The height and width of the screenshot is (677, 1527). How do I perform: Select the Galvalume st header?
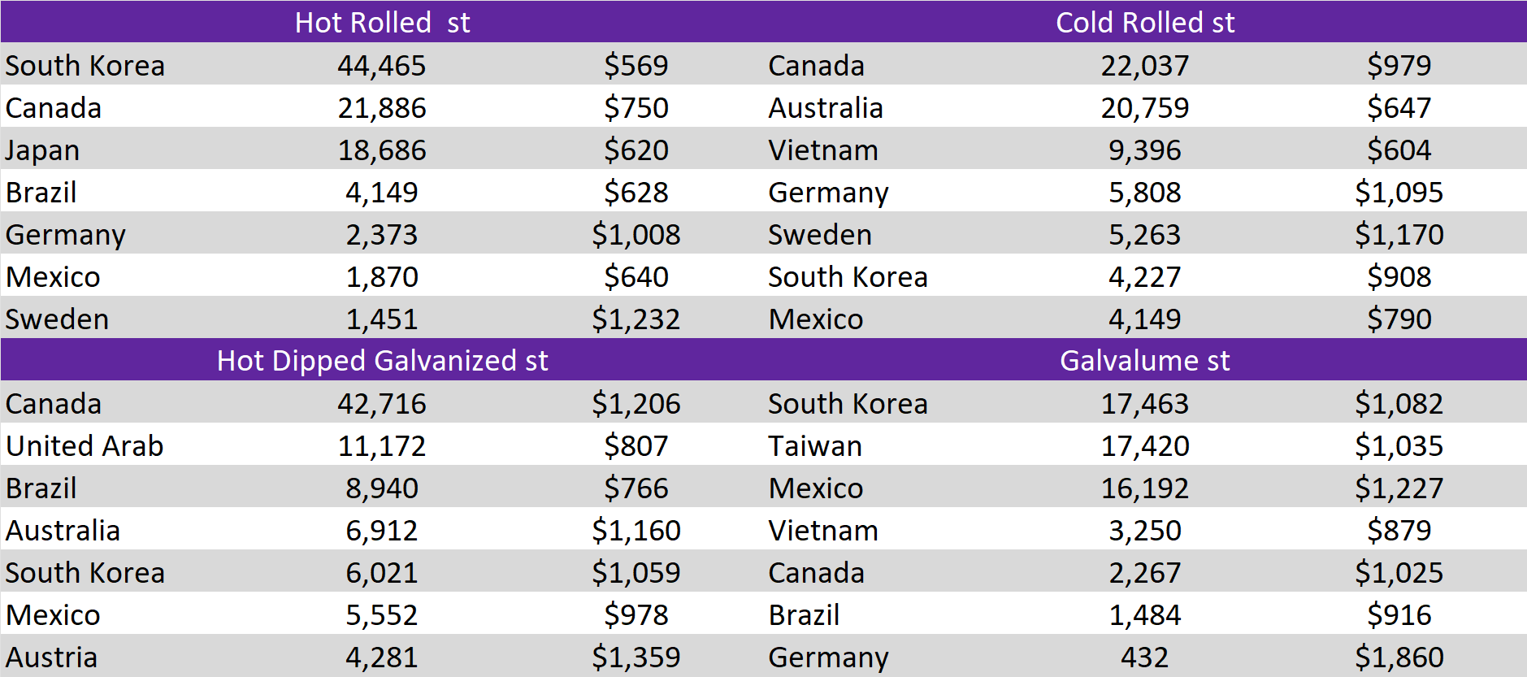(x=1144, y=360)
